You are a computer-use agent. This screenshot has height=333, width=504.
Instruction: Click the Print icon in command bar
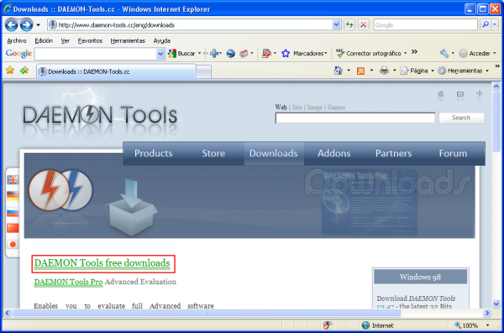(384, 71)
